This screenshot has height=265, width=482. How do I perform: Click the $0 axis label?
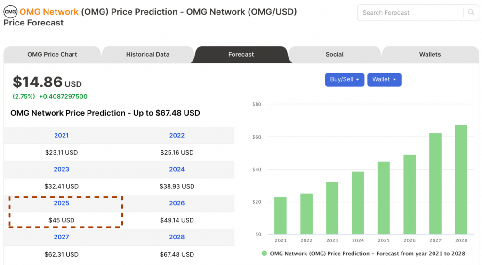[x=258, y=234]
